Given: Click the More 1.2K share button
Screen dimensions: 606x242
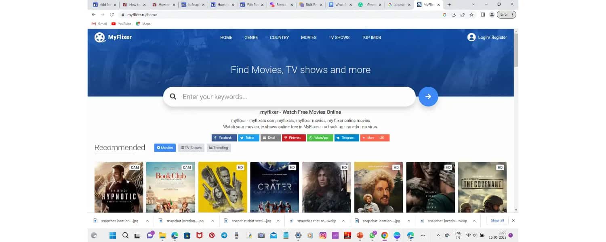Looking at the screenshot, I should 375,138.
